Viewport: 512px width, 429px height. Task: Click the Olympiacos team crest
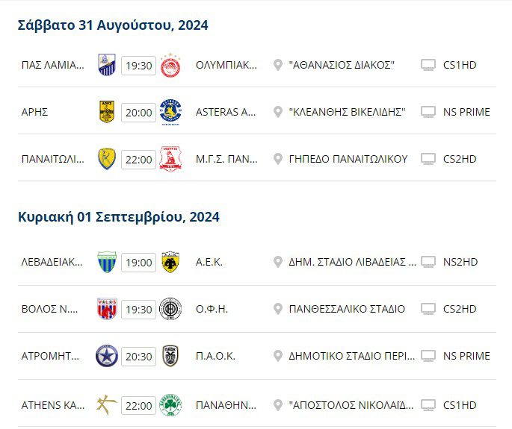(170, 65)
